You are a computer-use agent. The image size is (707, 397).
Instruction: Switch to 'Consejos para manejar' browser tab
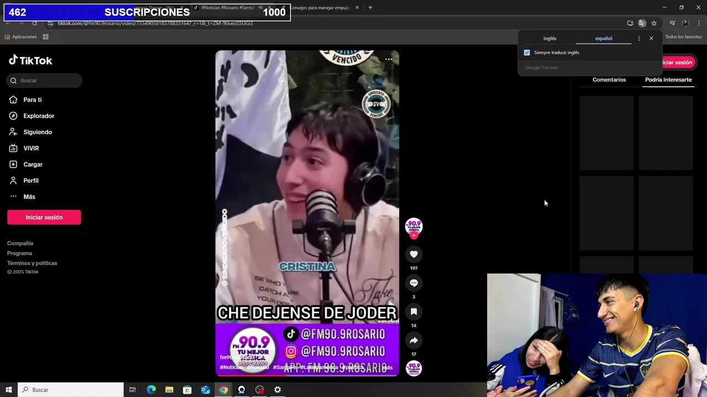tap(320, 8)
